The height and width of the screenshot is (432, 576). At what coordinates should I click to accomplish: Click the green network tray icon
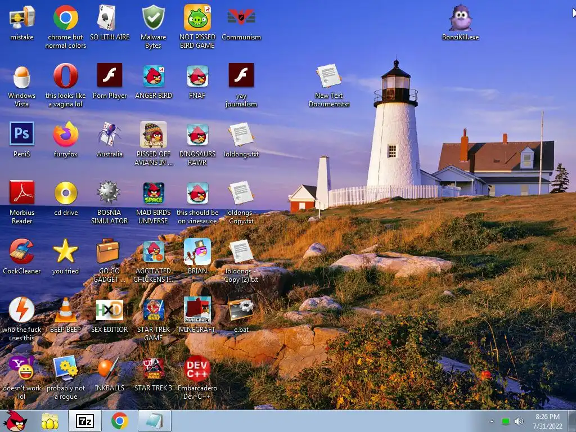pyautogui.click(x=506, y=421)
